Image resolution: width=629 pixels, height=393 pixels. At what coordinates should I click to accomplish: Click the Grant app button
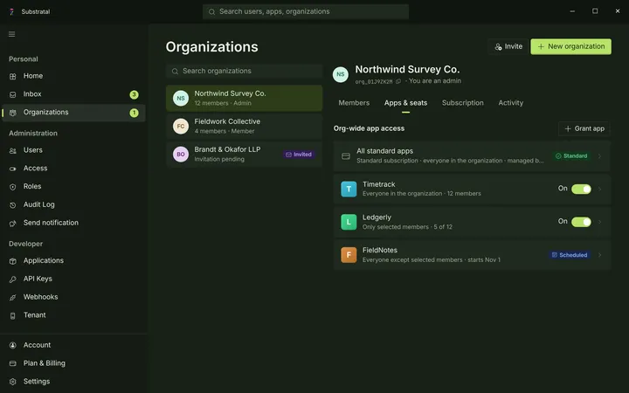point(584,128)
